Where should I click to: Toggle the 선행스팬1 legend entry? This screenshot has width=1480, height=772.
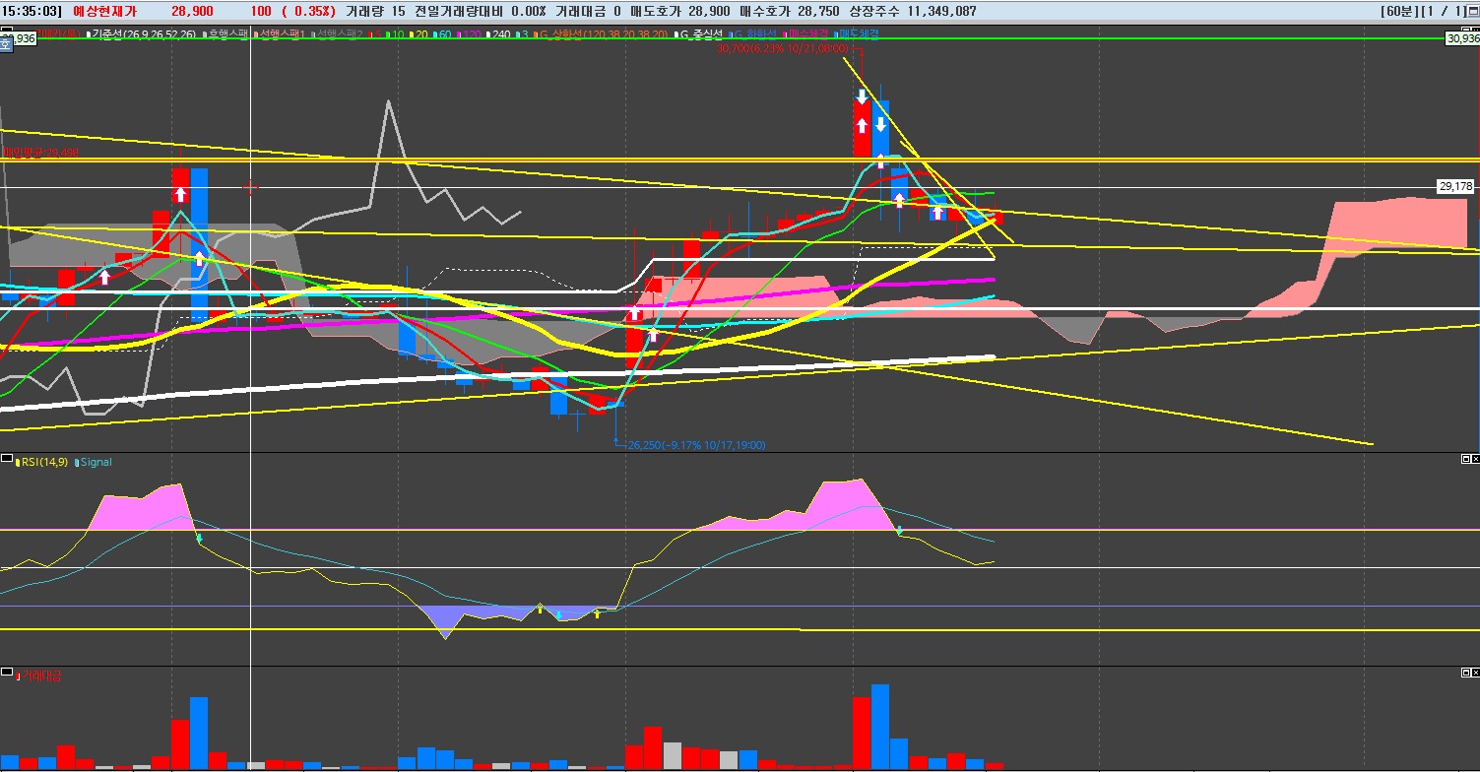[282, 34]
